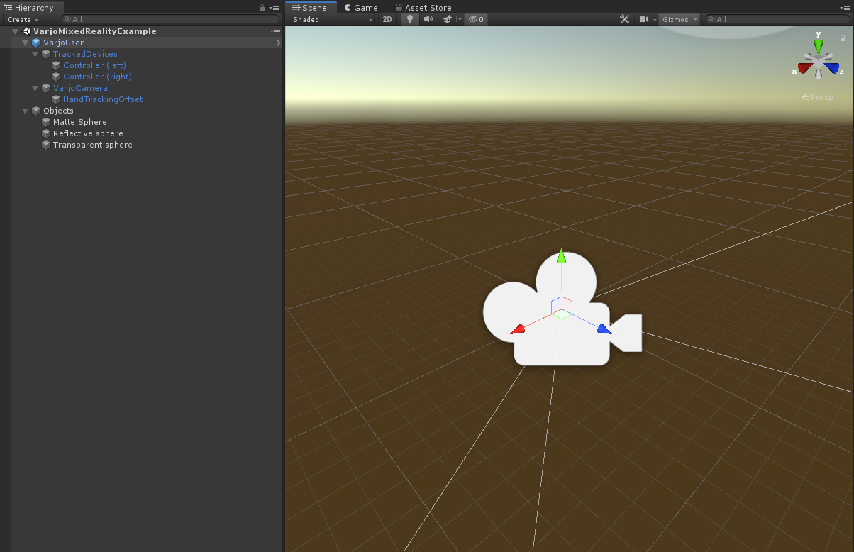
Task: Click the Hierarchy search field
Action: point(170,19)
